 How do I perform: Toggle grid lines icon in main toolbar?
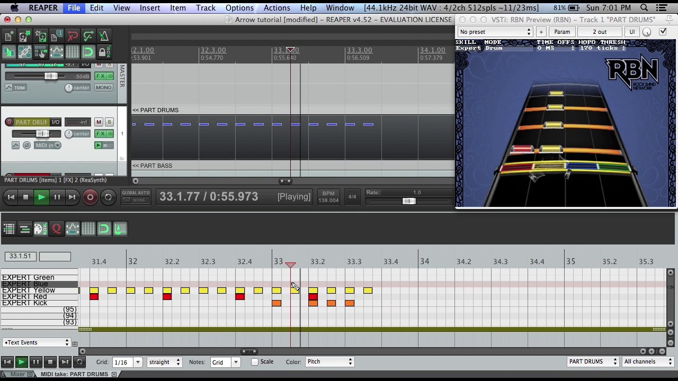click(x=72, y=52)
